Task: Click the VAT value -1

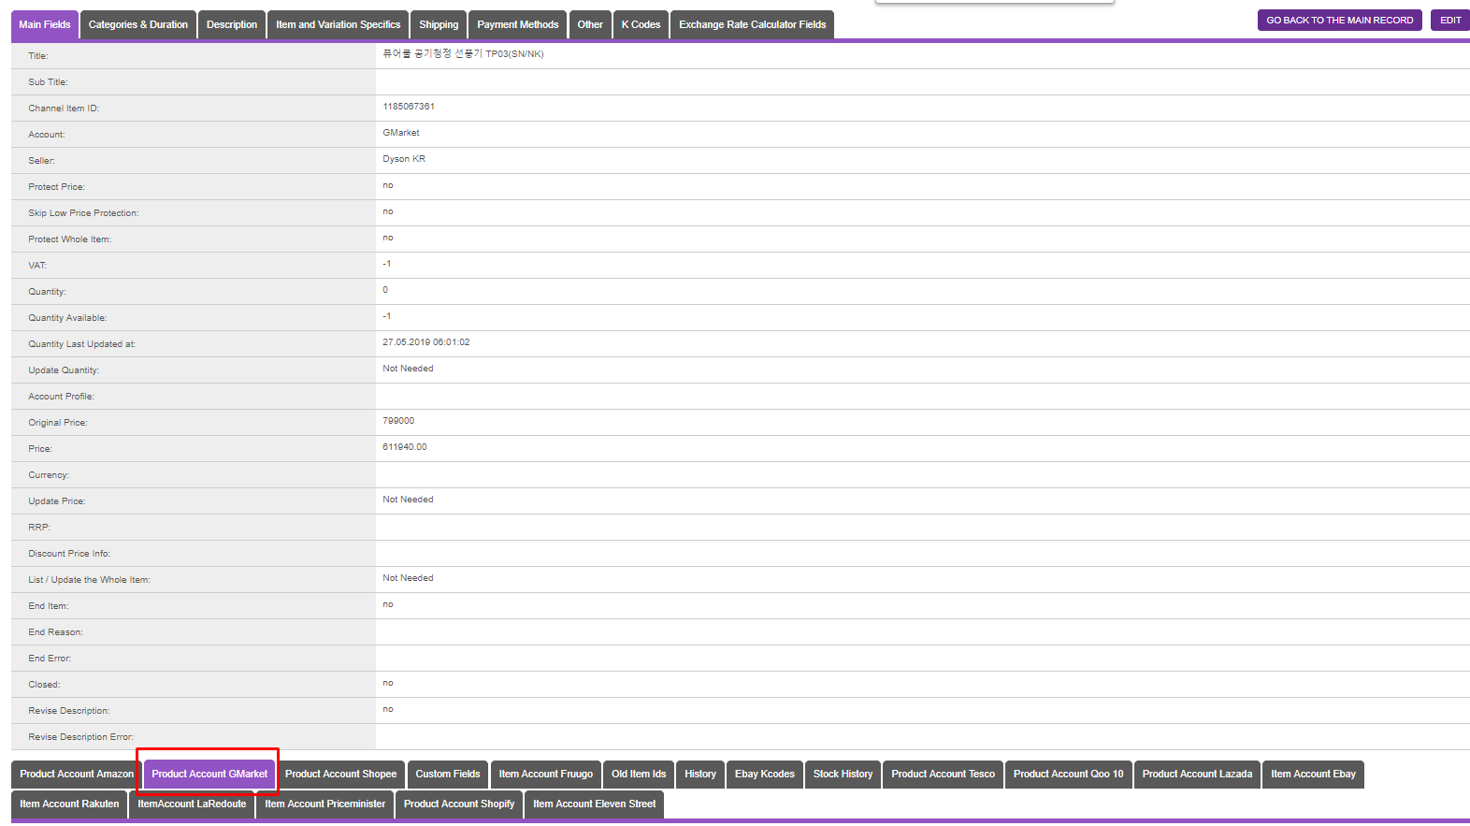Action: (x=387, y=264)
